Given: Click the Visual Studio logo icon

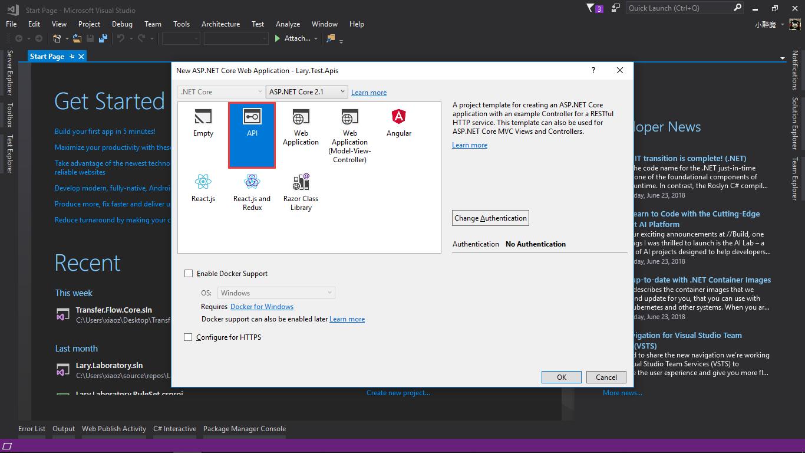Looking at the screenshot, I should pos(12,9).
